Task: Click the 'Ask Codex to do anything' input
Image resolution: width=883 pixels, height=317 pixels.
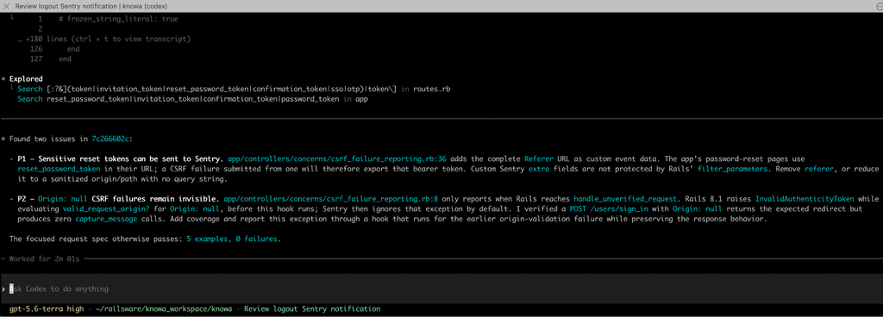Action: (441, 289)
